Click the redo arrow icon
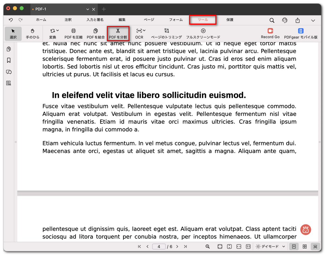This screenshot has width=325, height=255. point(20,20)
